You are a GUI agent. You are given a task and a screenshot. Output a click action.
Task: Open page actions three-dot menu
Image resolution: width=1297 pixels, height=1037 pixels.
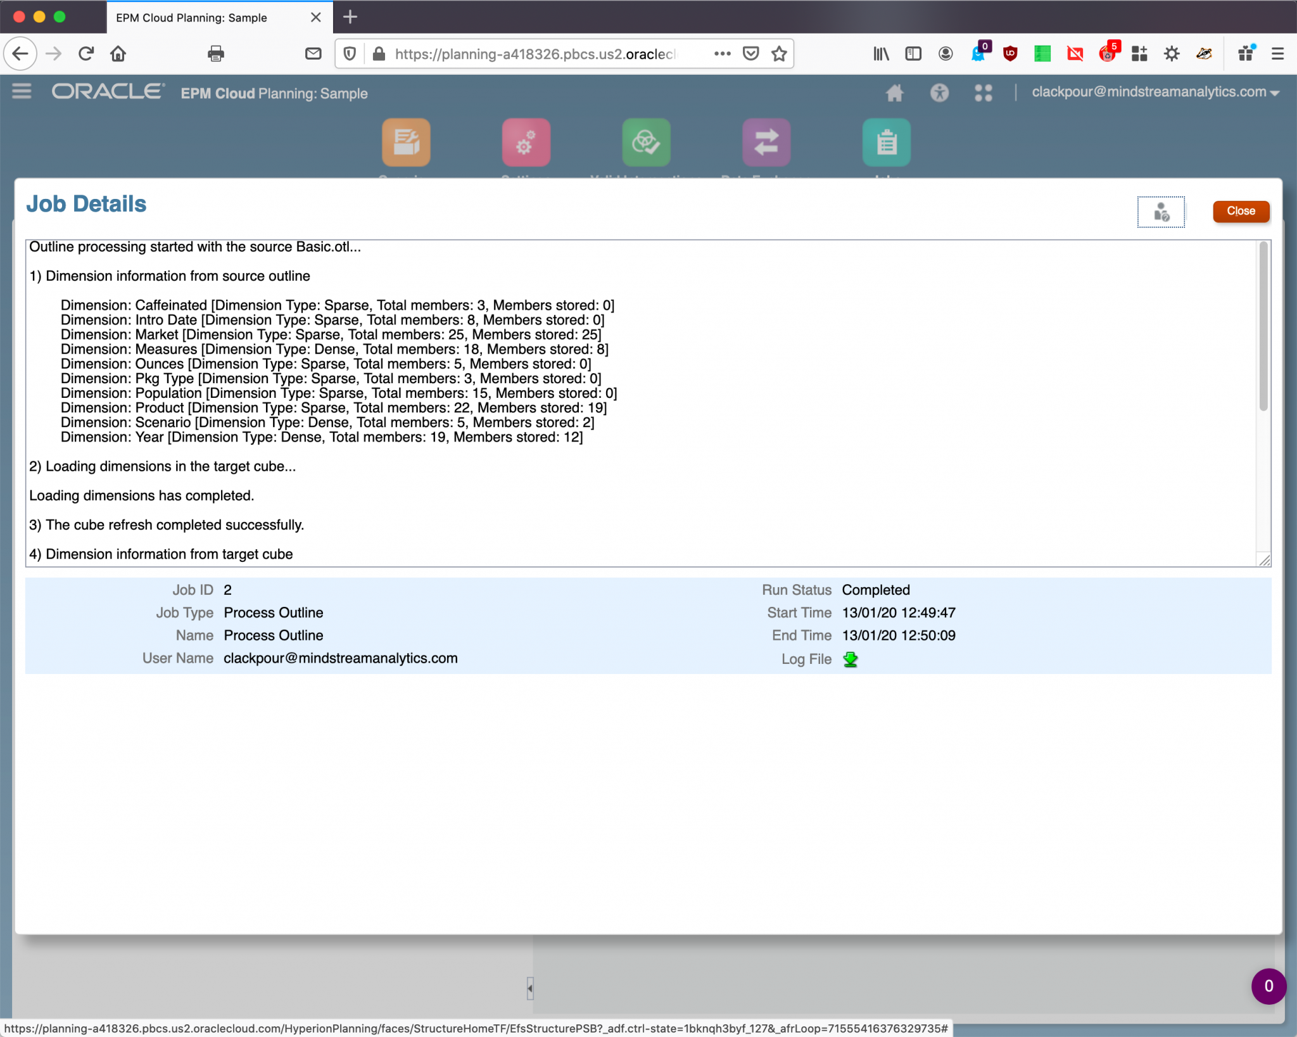(722, 54)
